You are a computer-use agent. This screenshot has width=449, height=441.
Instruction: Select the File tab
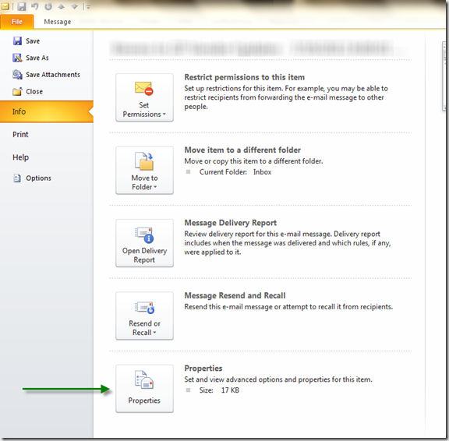tap(17, 22)
